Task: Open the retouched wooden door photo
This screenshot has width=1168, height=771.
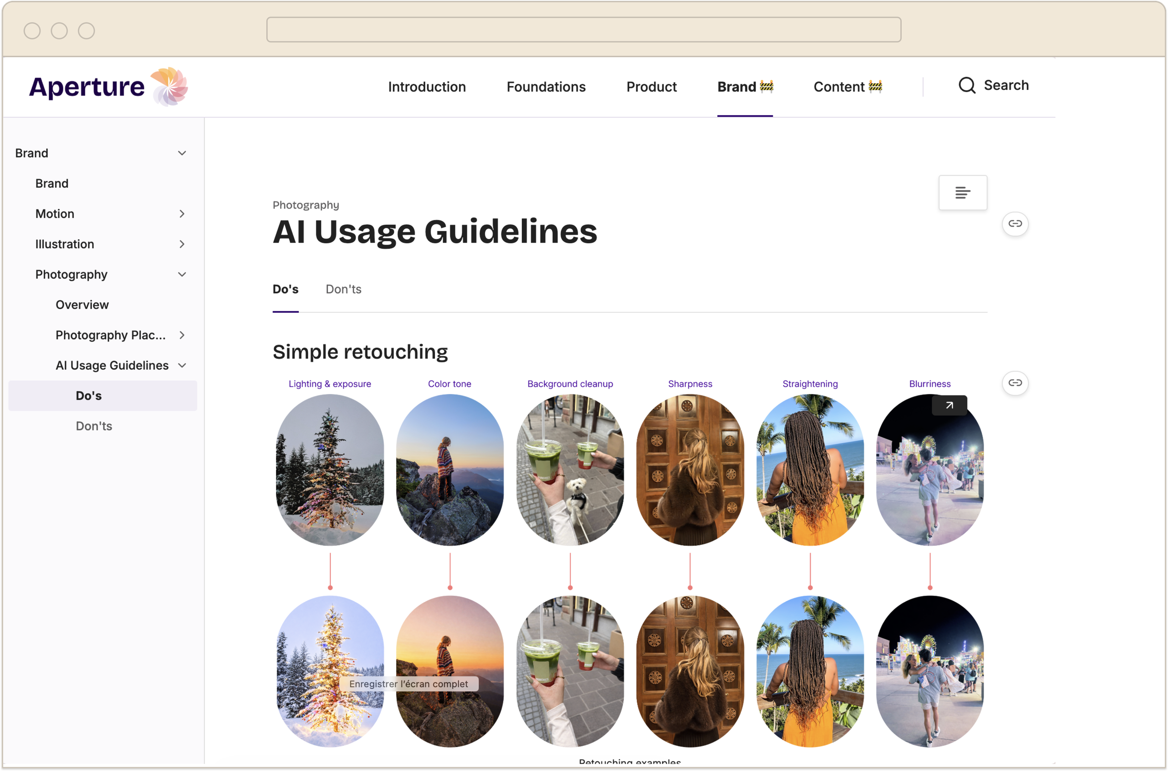Action: (690, 672)
